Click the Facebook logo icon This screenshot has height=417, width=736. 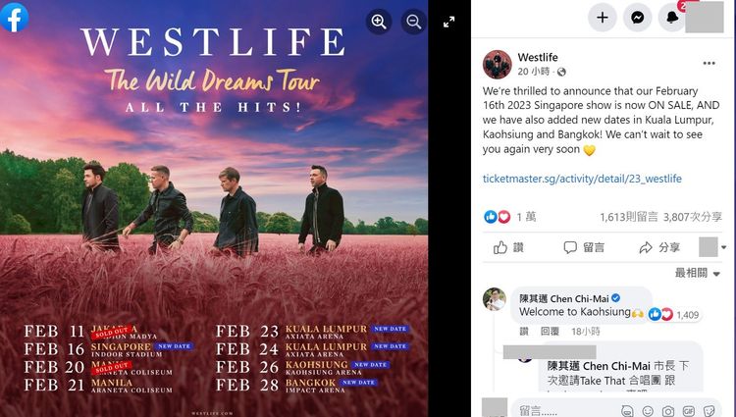(14, 18)
